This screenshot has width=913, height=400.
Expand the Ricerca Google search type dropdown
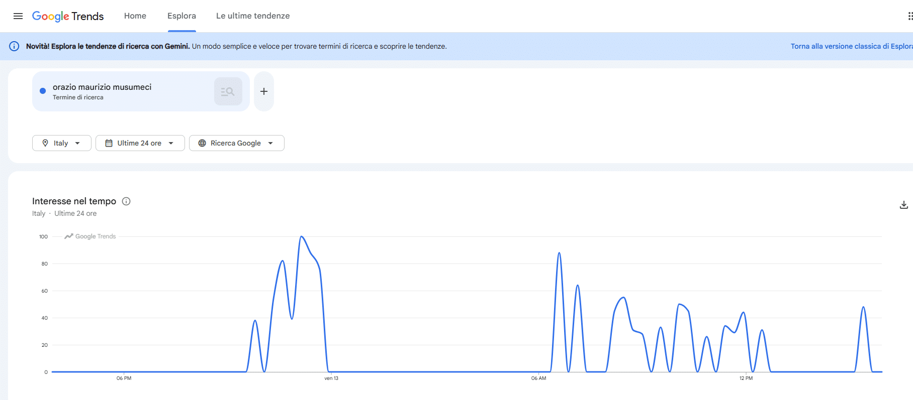[236, 143]
